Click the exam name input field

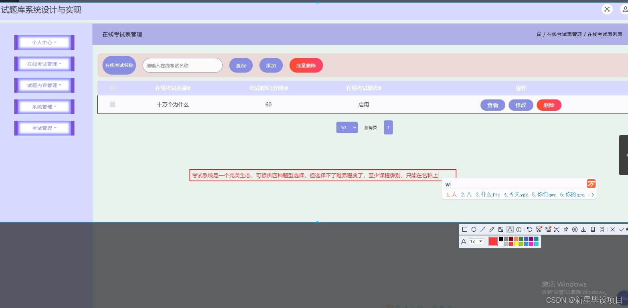point(182,65)
